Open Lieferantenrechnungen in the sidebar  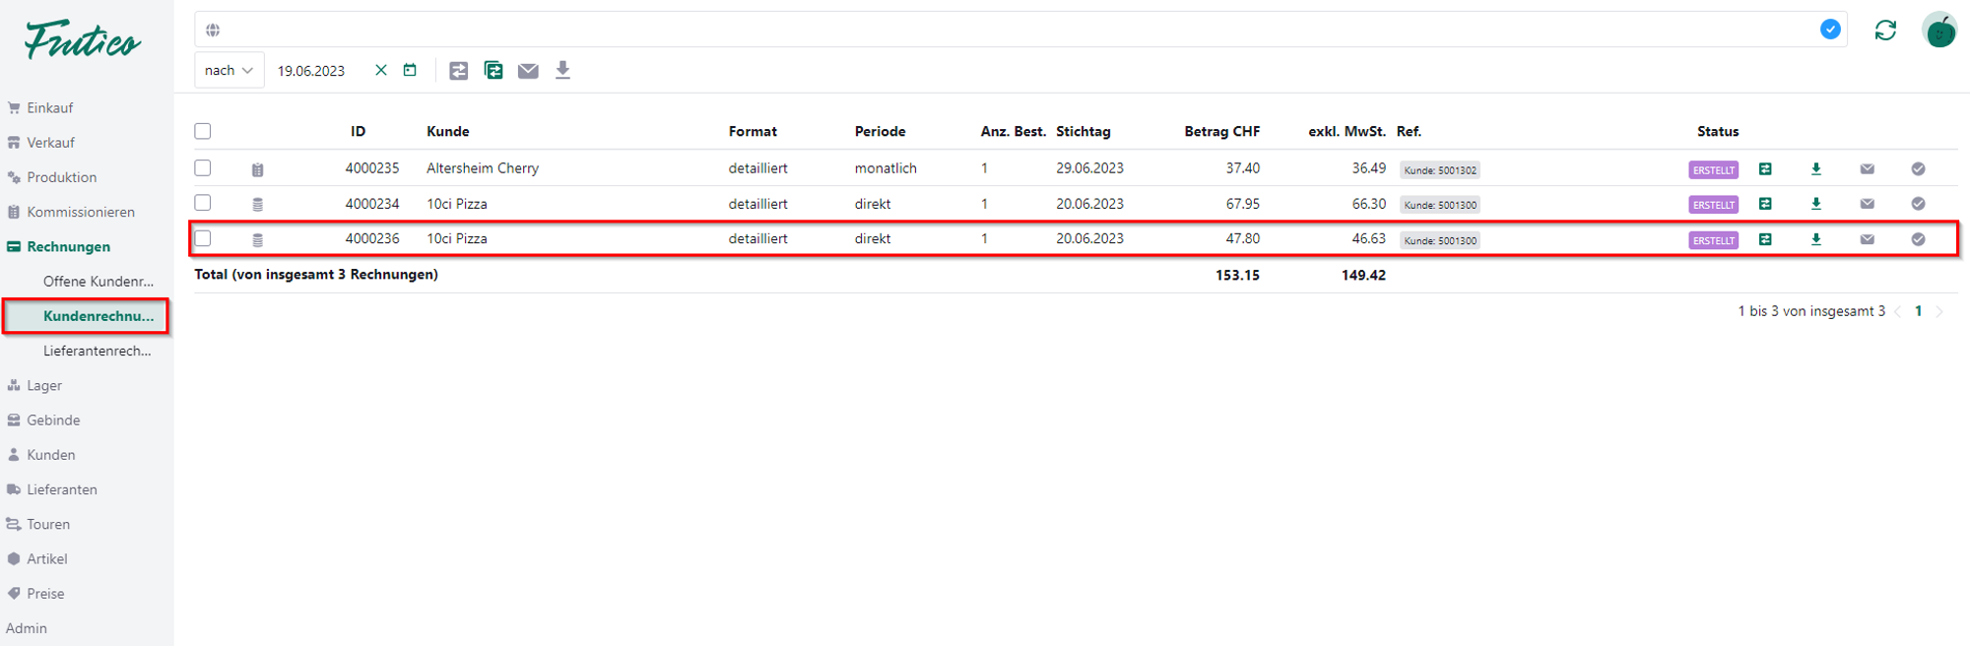(97, 351)
